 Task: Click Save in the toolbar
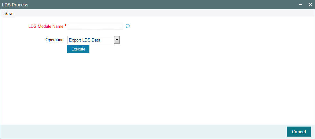point(9,14)
